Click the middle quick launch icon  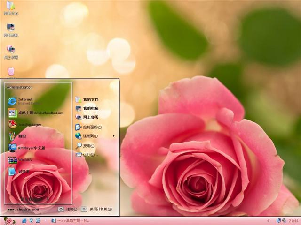pos(31,221)
